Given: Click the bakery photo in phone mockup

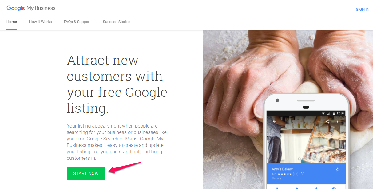Looking at the screenshot, I should tap(306, 139).
